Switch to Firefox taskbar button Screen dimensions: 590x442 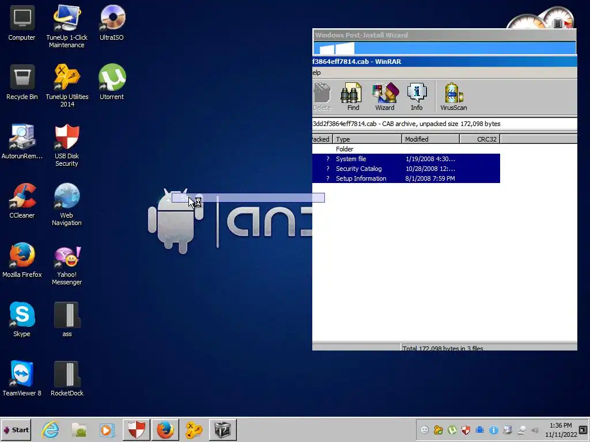(x=165, y=429)
